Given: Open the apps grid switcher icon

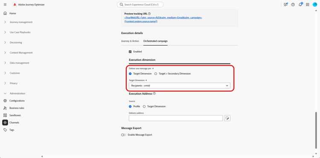Looking at the screenshot, I should pos(308,5).
